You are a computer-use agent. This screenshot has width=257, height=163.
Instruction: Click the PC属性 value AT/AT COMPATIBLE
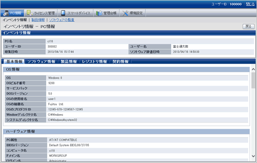click(x=63, y=140)
